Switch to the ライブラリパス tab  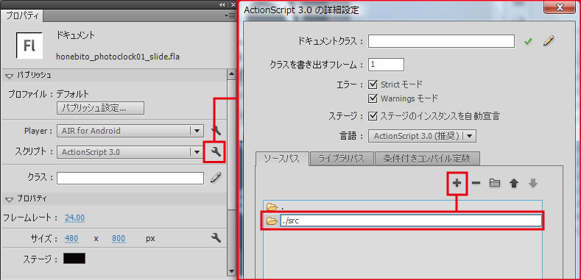pyautogui.click(x=342, y=159)
